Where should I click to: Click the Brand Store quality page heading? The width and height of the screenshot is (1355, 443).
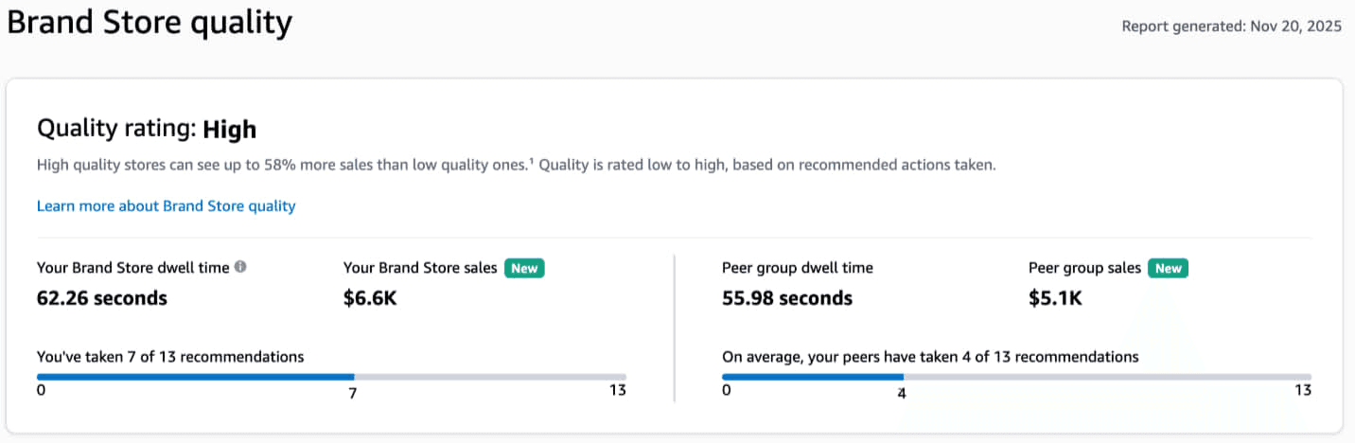pyautogui.click(x=150, y=23)
